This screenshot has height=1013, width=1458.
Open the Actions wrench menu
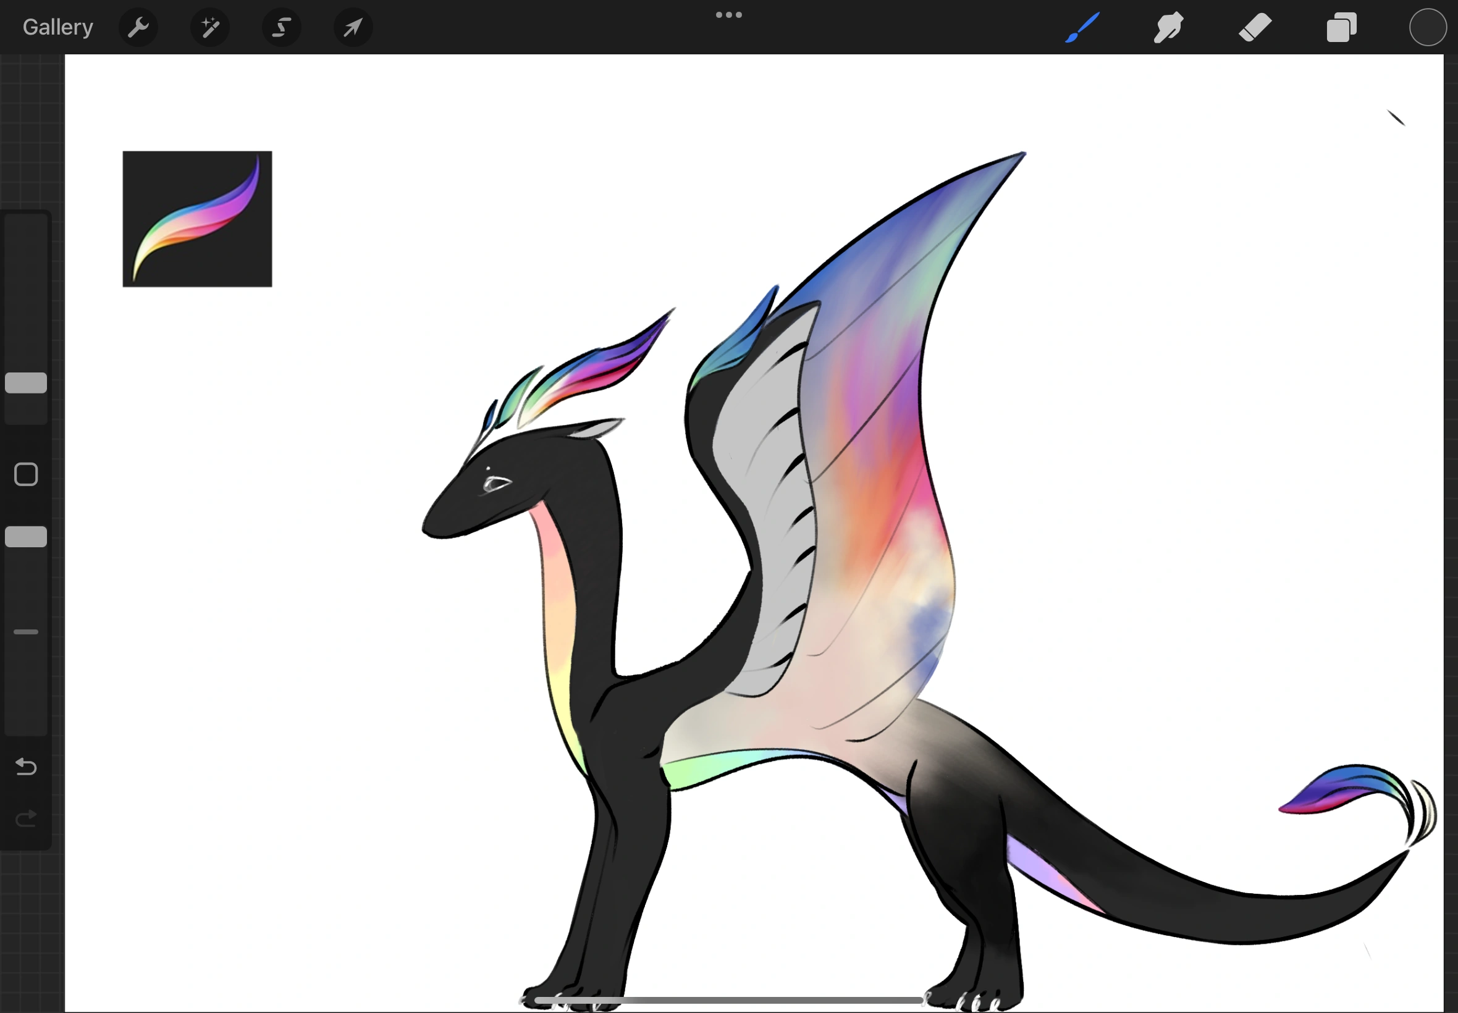pyautogui.click(x=138, y=27)
